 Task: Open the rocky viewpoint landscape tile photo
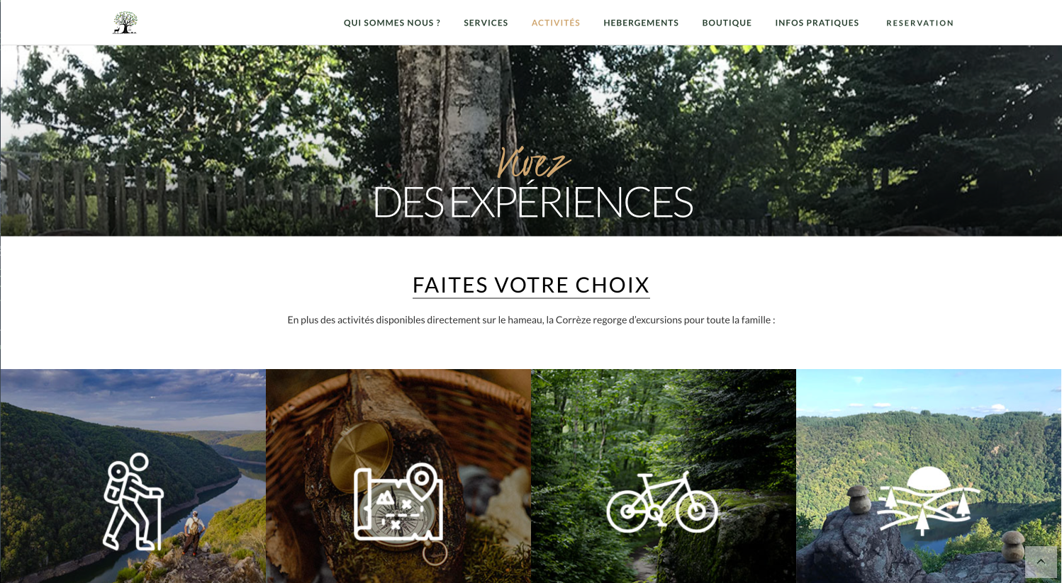click(929, 476)
